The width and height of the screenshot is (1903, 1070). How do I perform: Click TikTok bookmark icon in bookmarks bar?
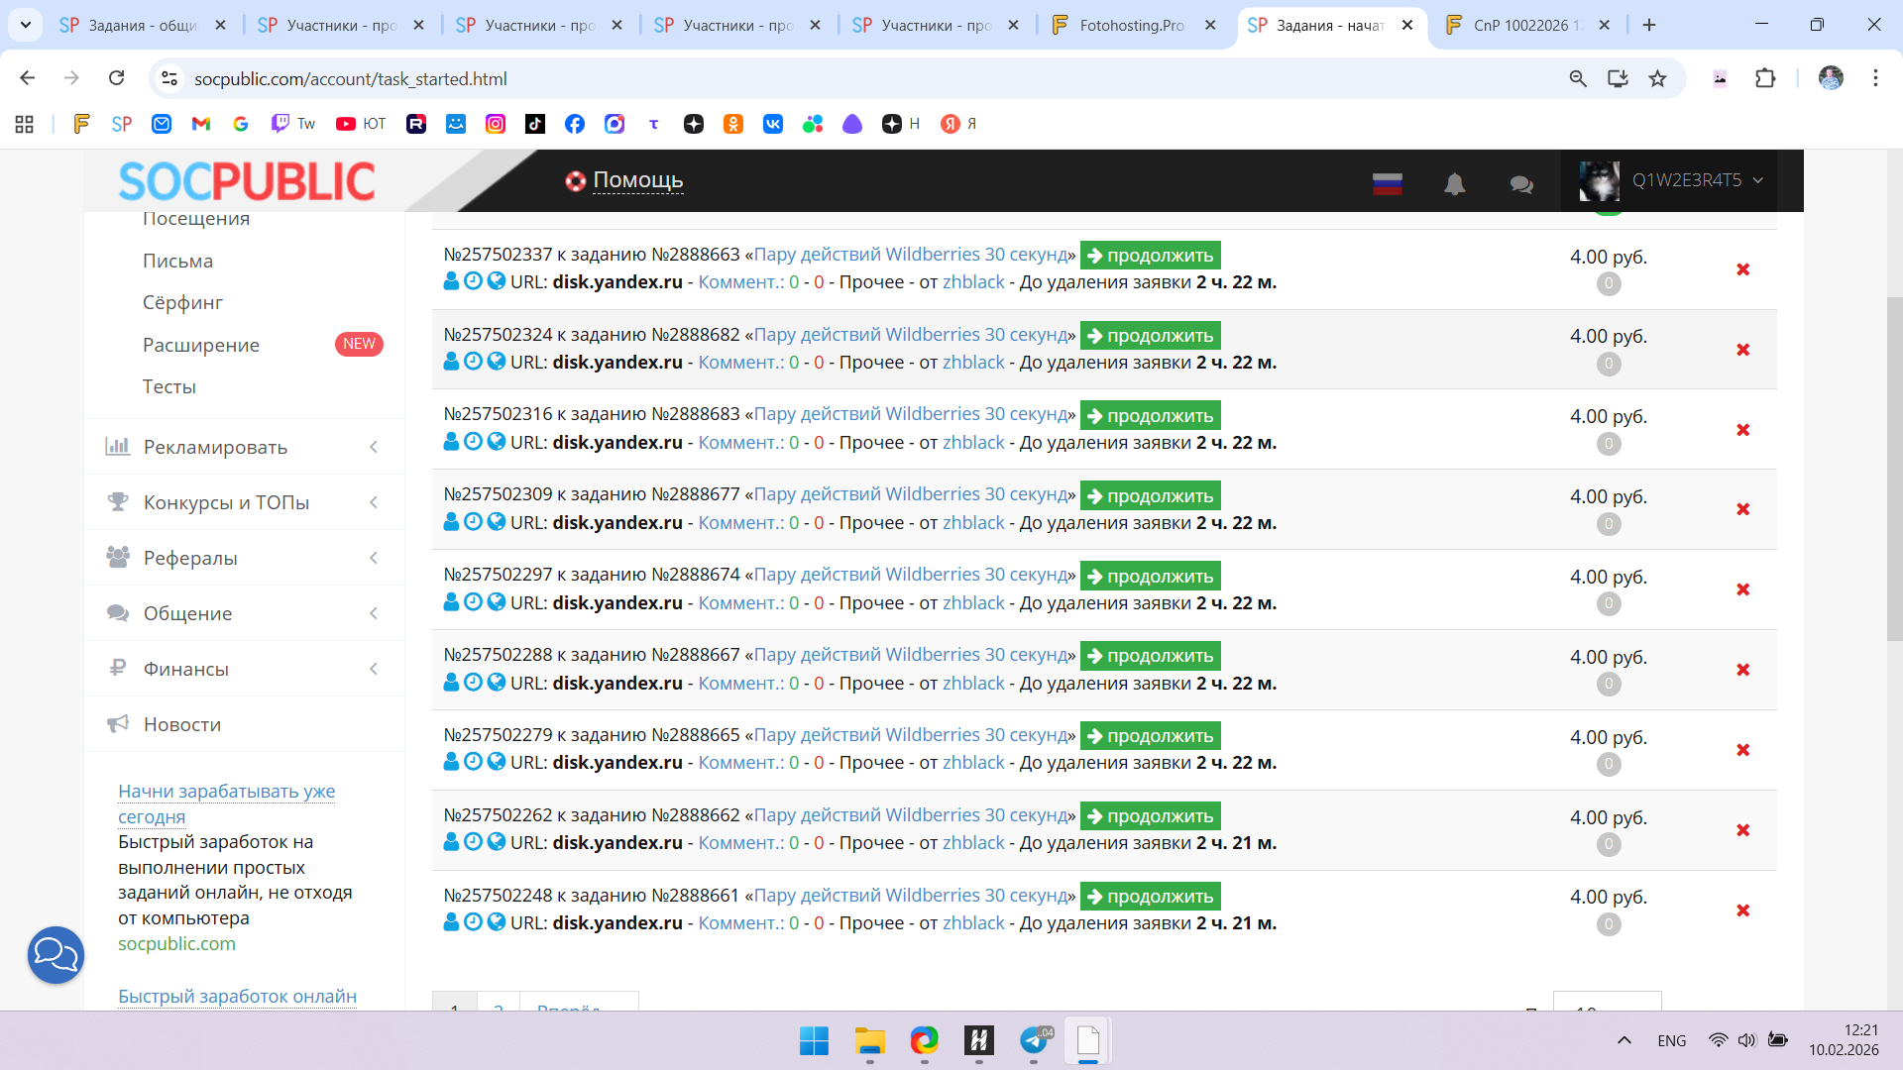click(x=535, y=124)
